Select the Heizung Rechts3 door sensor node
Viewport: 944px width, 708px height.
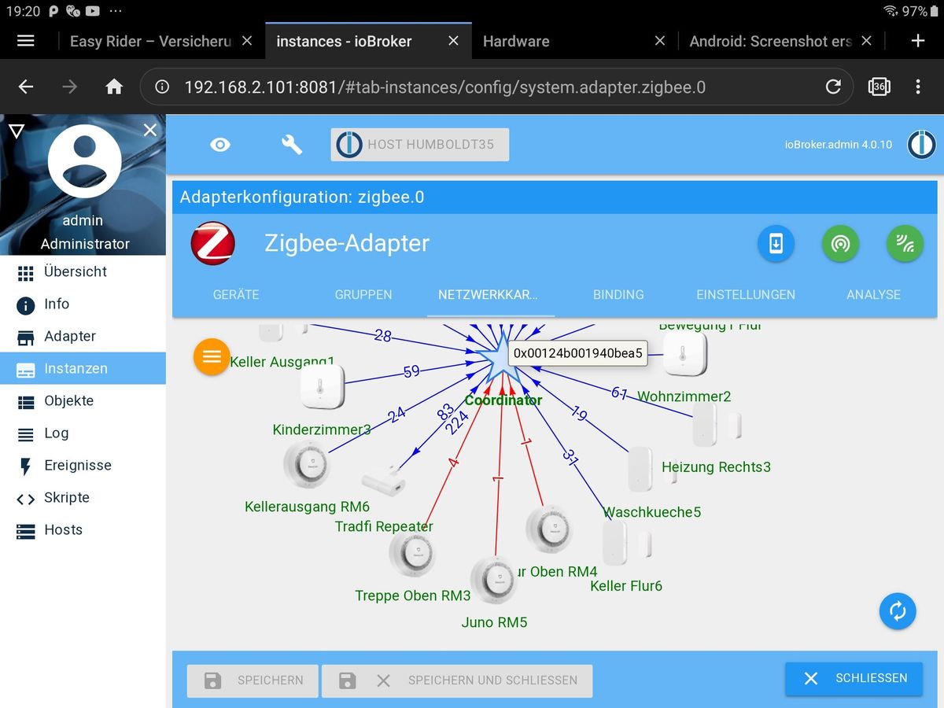(x=716, y=426)
